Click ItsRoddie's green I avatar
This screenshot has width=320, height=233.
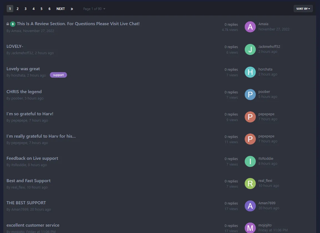250,161
